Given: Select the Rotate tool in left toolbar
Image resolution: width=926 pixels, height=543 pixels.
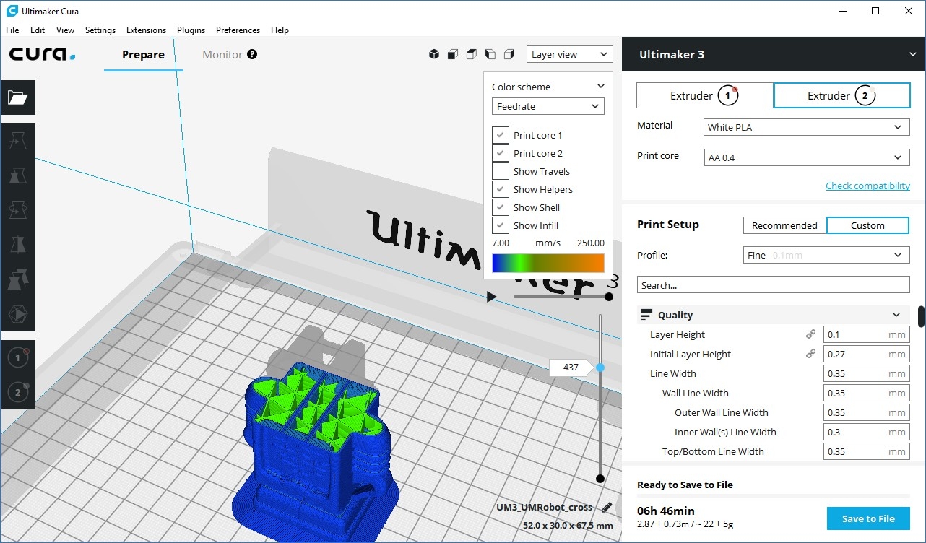Looking at the screenshot, I should point(17,210).
